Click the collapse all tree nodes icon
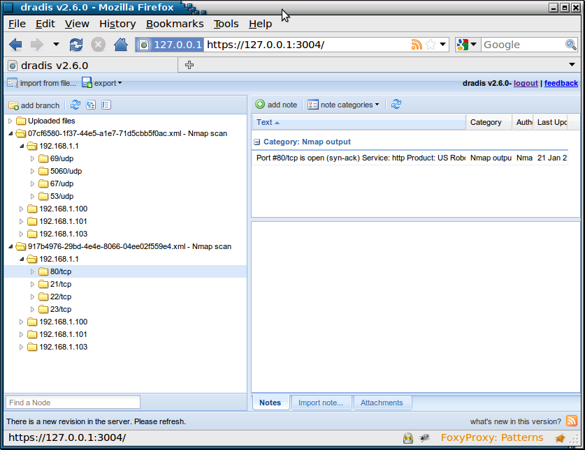This screenshot has height=450, width=585. [x=106, y=105]
